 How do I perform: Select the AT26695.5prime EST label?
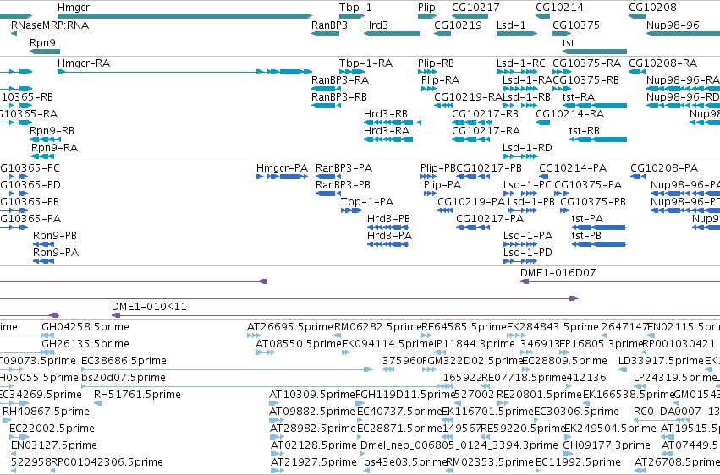289,327
